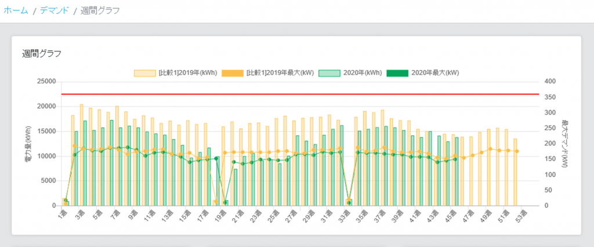Click the short green 2020 bar at 19週

point(226,203)
